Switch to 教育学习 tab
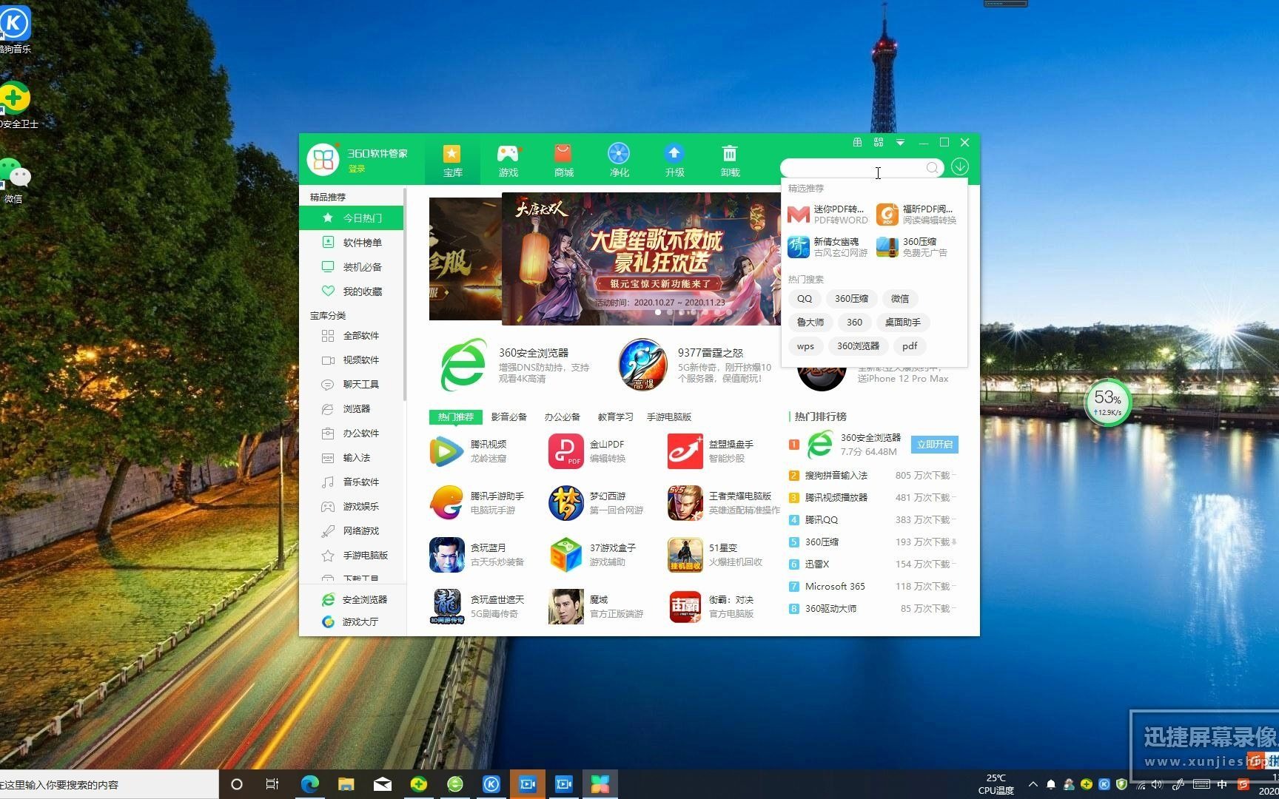The image size is (1279, 799). pos(615,417)
